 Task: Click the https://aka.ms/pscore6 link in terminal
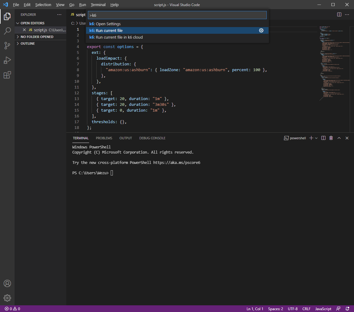[177, 163]
